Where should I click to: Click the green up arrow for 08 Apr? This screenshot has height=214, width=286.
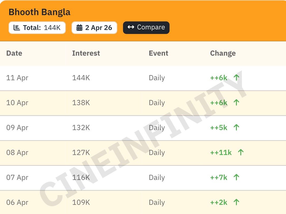(241, 152)
